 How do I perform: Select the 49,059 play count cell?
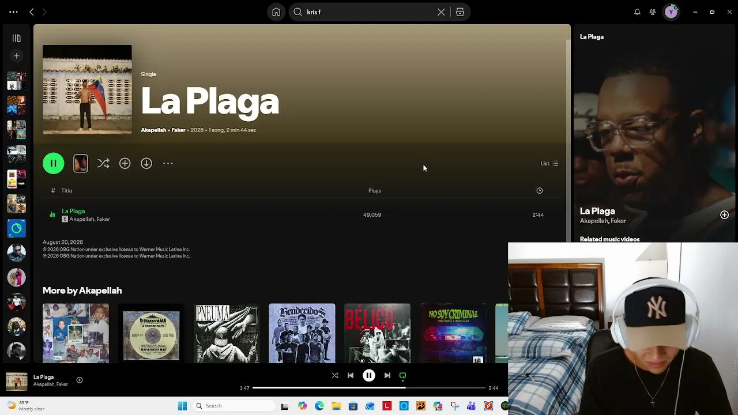372,215
